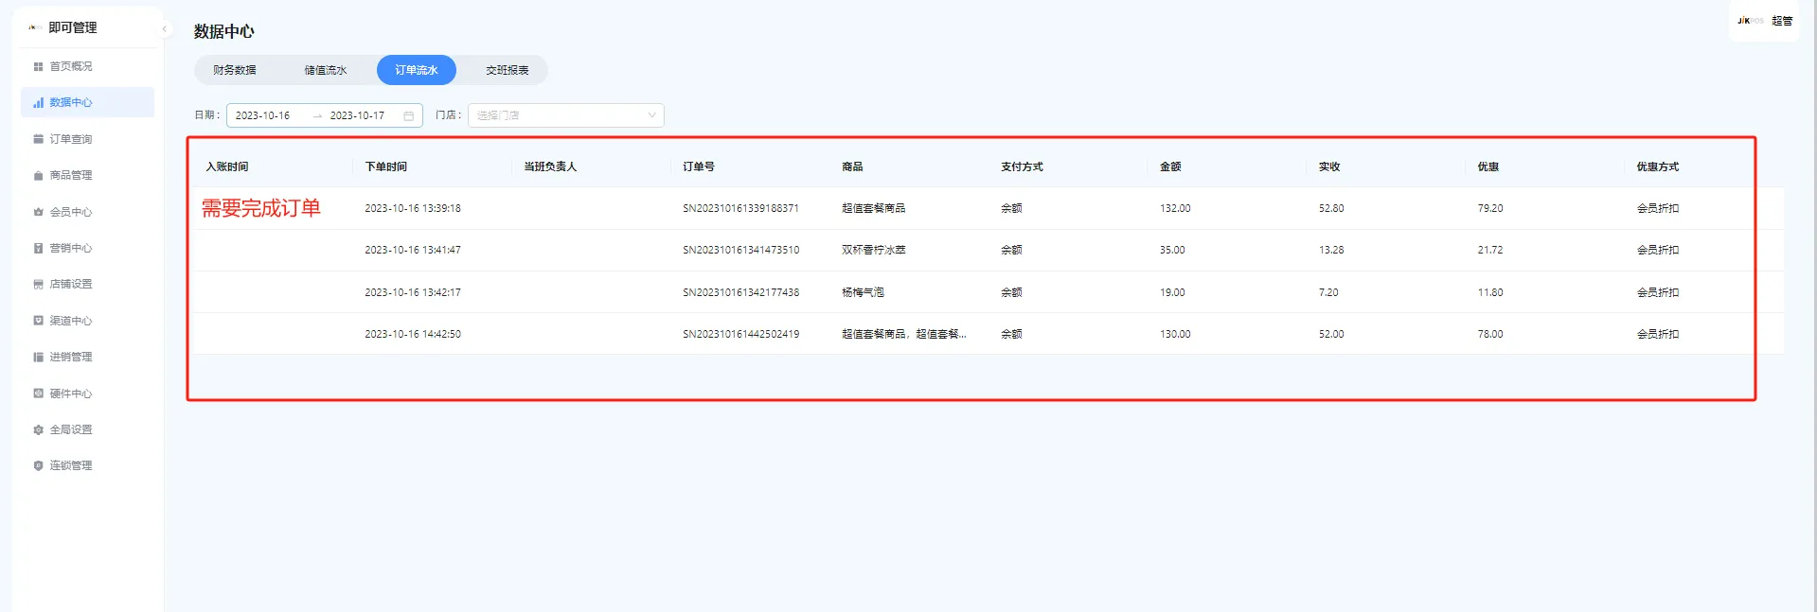
Task: Click the 进销管理 sidebar icon
Action: point(38,357)
